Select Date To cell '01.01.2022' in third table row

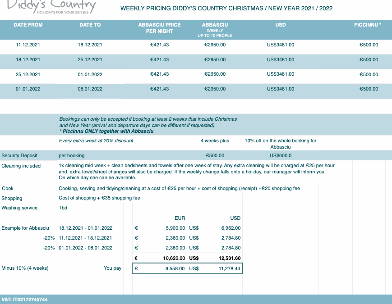(90, 74)
